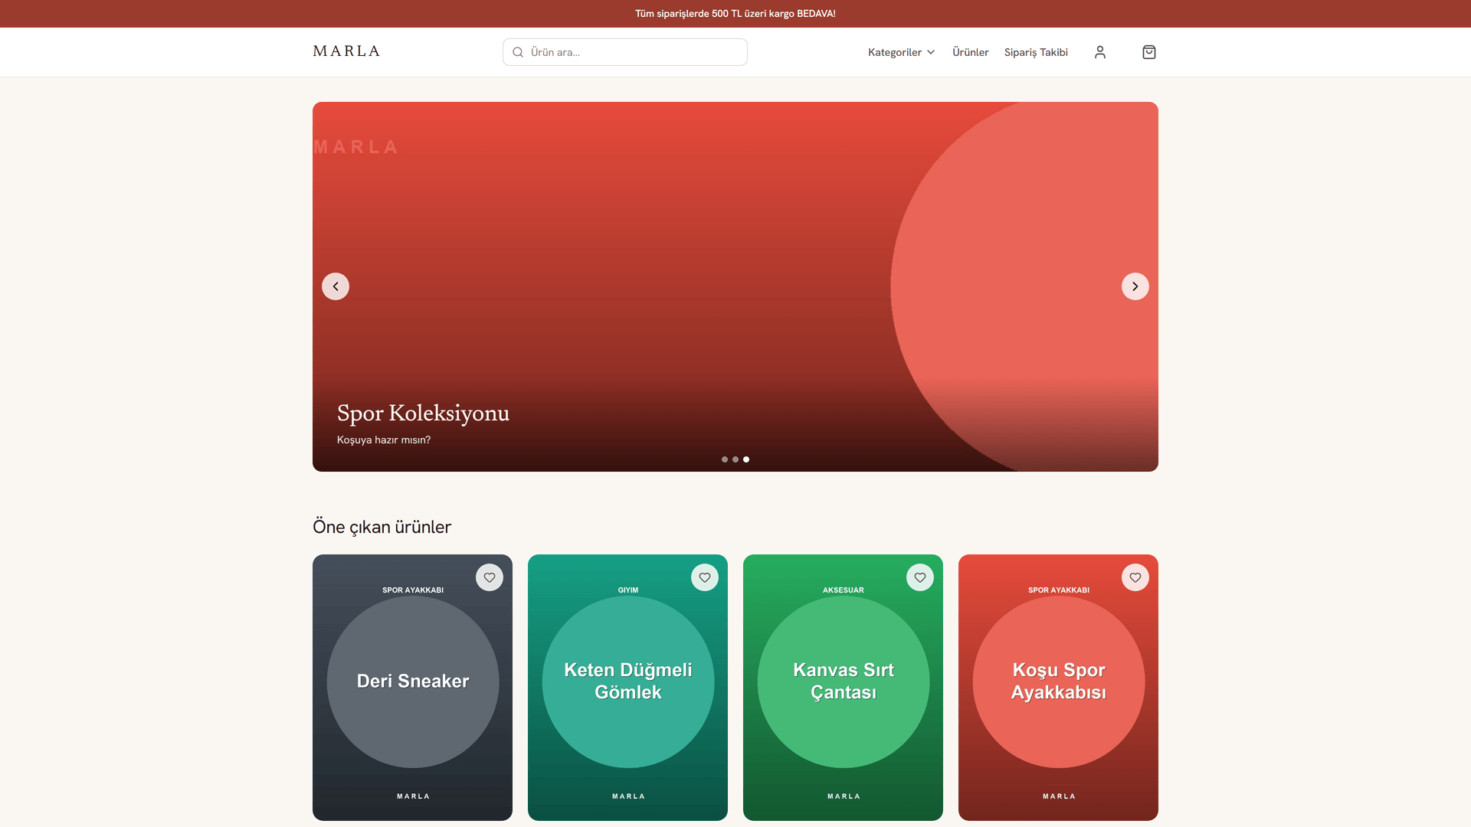Image resolution: width=1471 pixels, height=827 pixels.
Task: Favorite the Kanvas Sırt Çantası product
Action: coord(920,577)
